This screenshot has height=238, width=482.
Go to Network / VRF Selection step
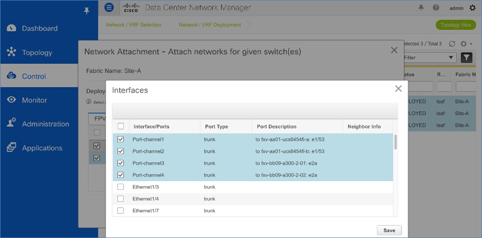point(134,25)
